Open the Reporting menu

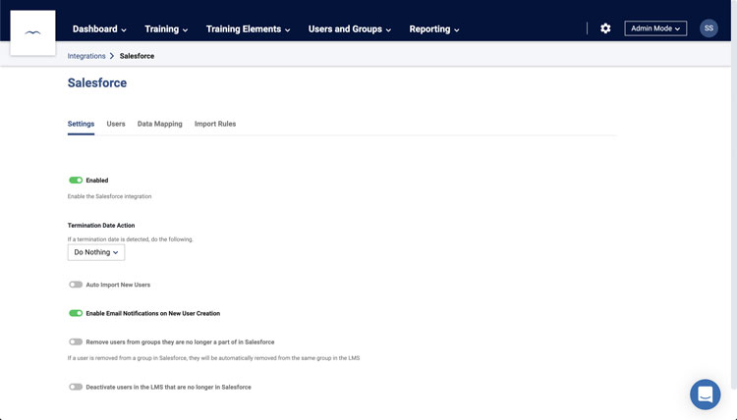(434, 29)
